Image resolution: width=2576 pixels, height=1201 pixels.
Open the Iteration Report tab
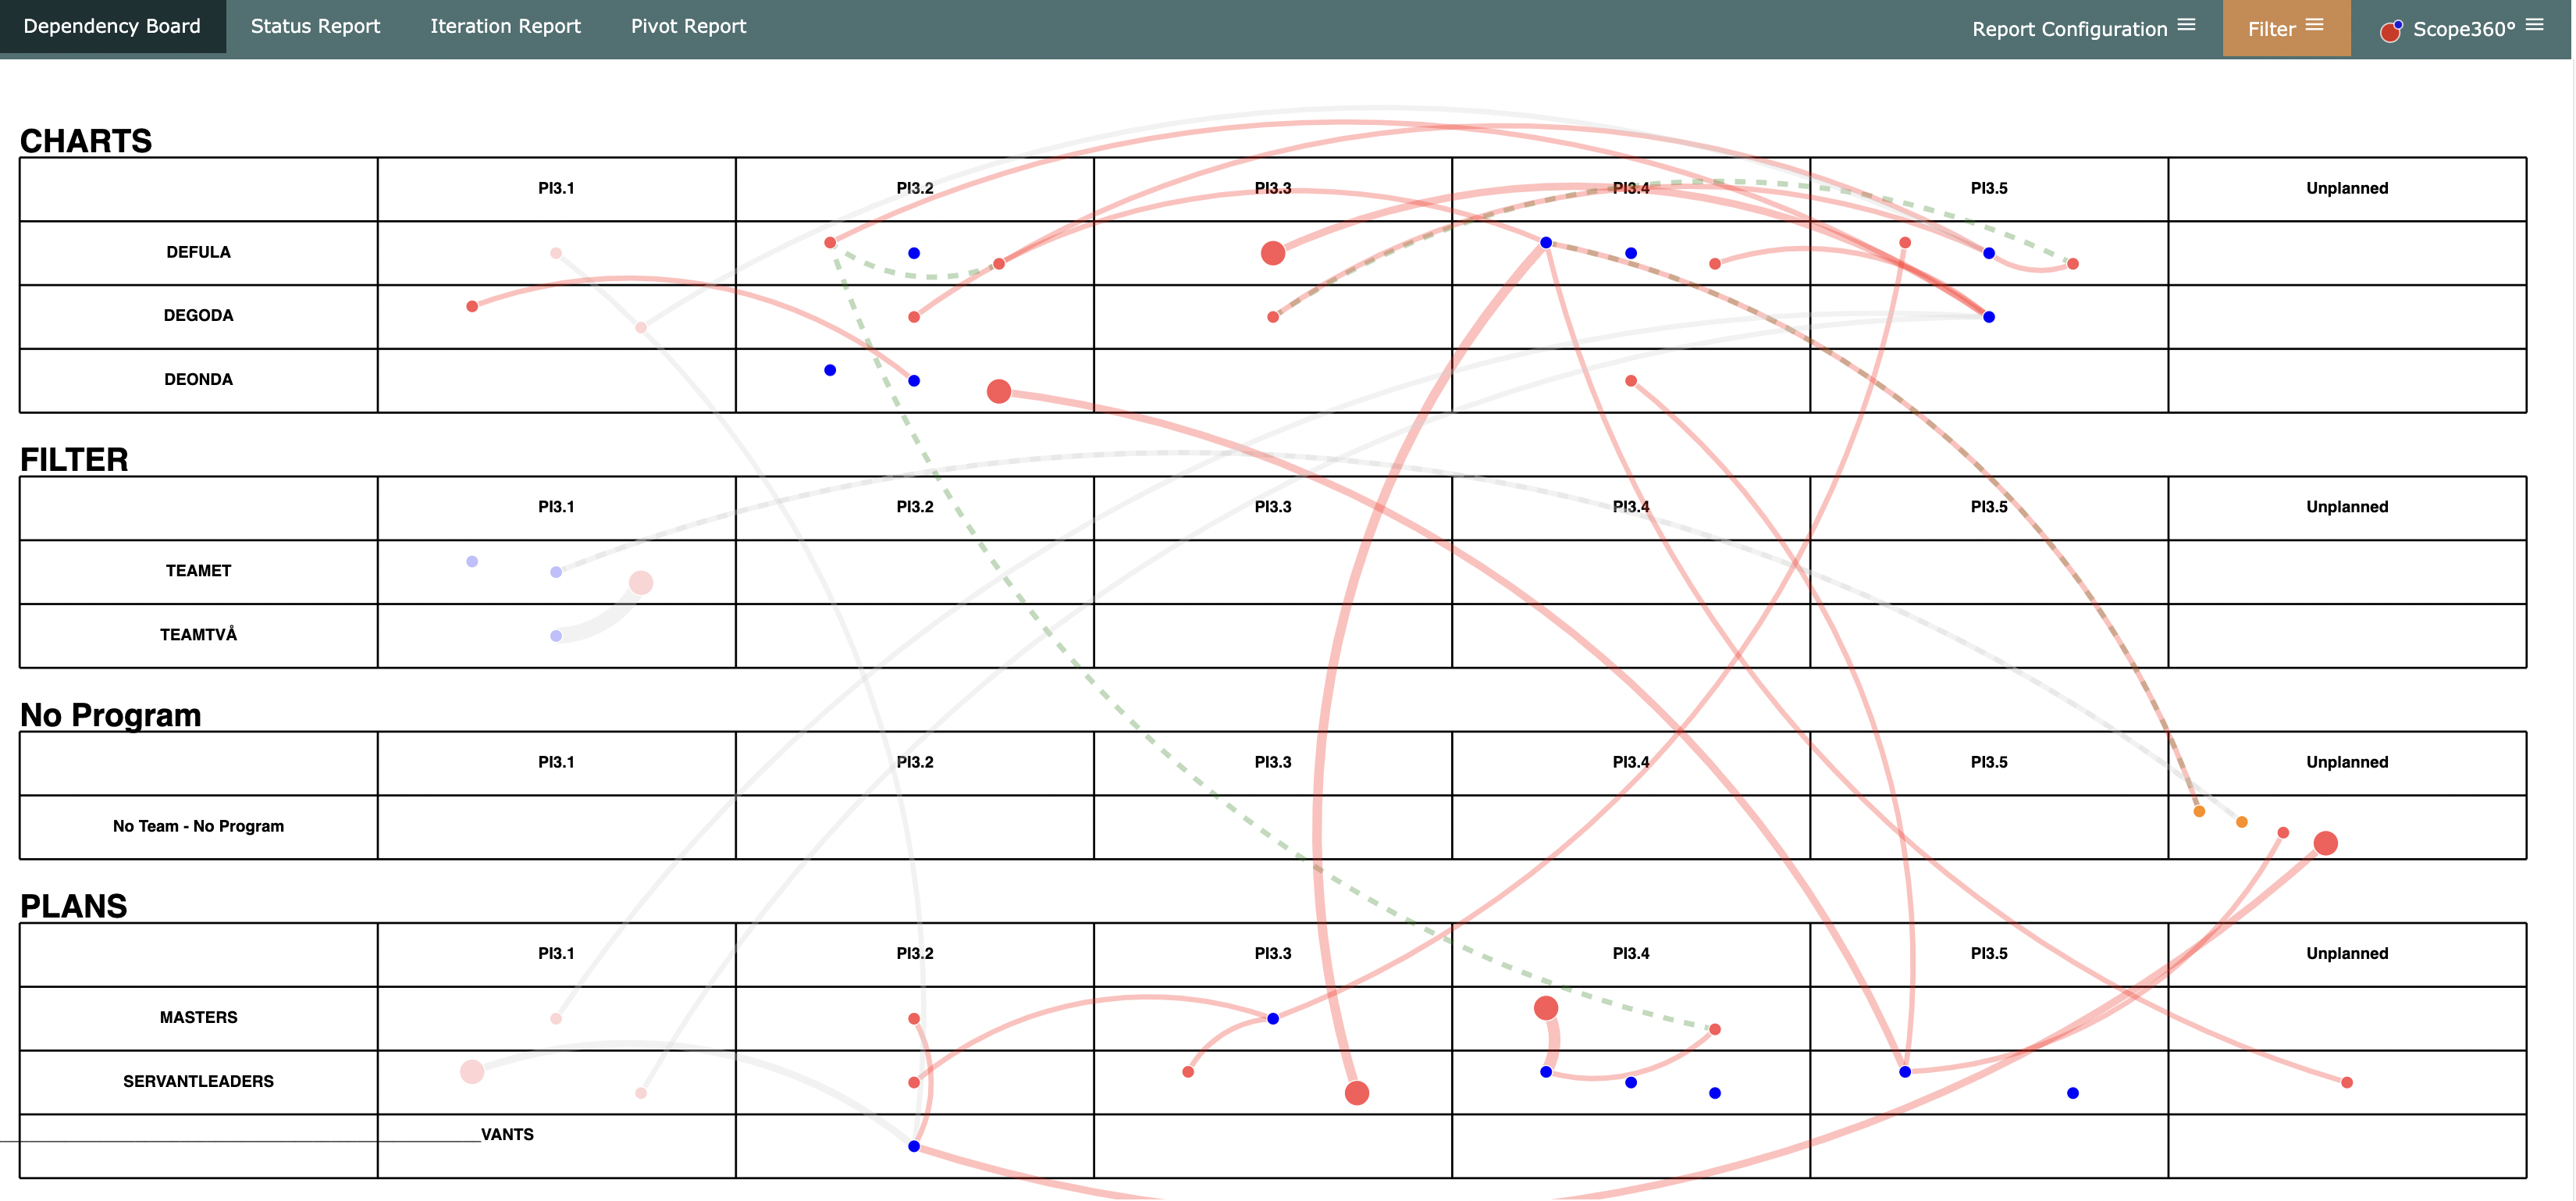505,26
